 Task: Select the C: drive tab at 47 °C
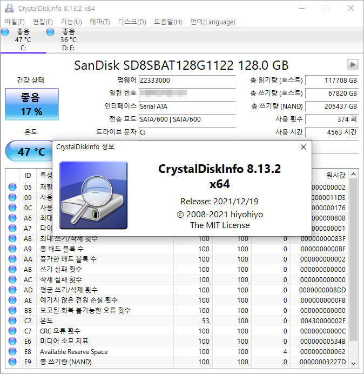pos(23,39)
